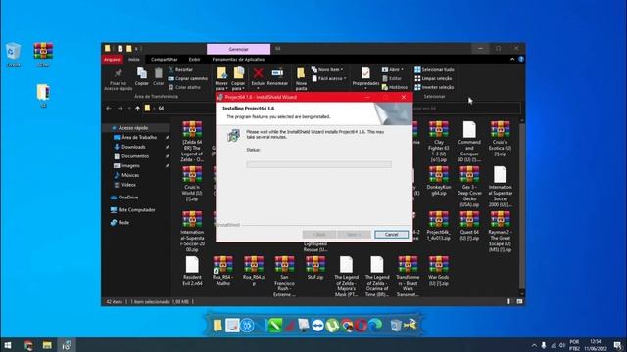Click the installer progress bar

click(x=318, y=164)
